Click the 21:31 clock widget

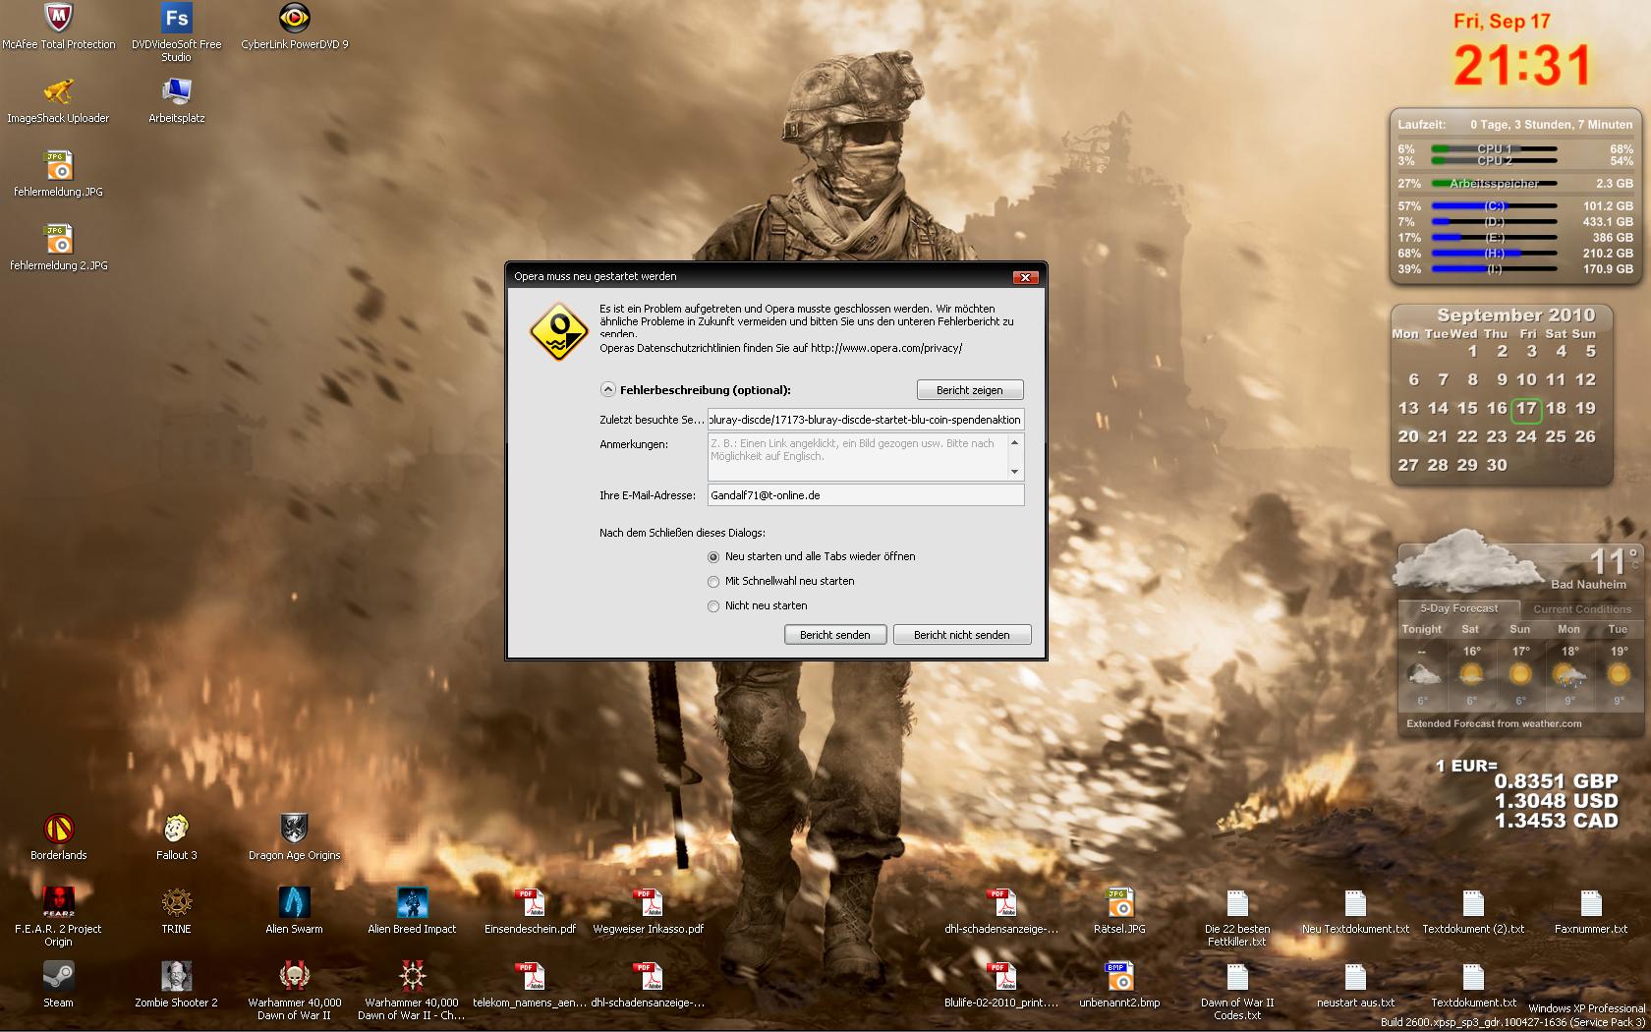pyautogui.click(x=1522, y=66)
